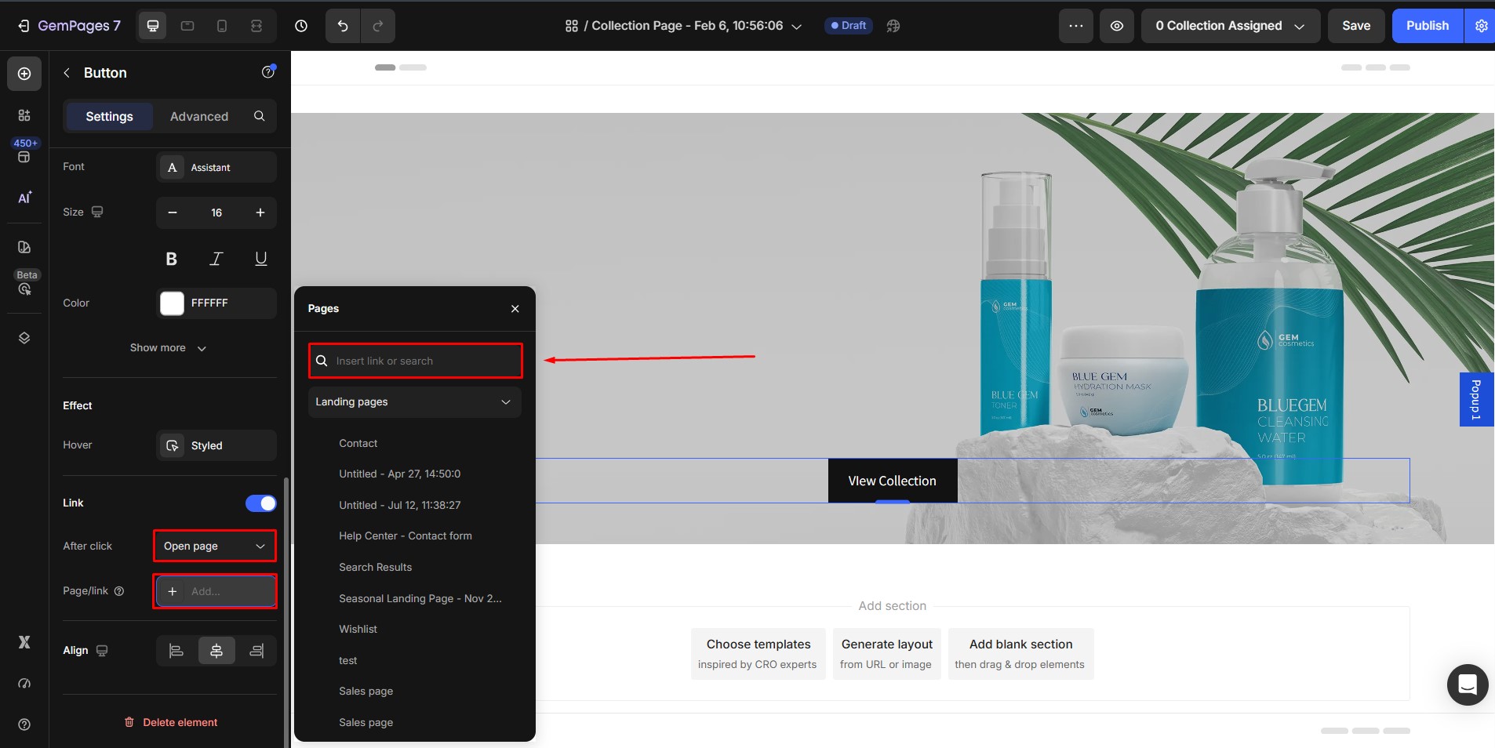This screenshot has width=1495, height=748.
Task: Open the live chat bubble icon
Action: tap(1467, 684)
